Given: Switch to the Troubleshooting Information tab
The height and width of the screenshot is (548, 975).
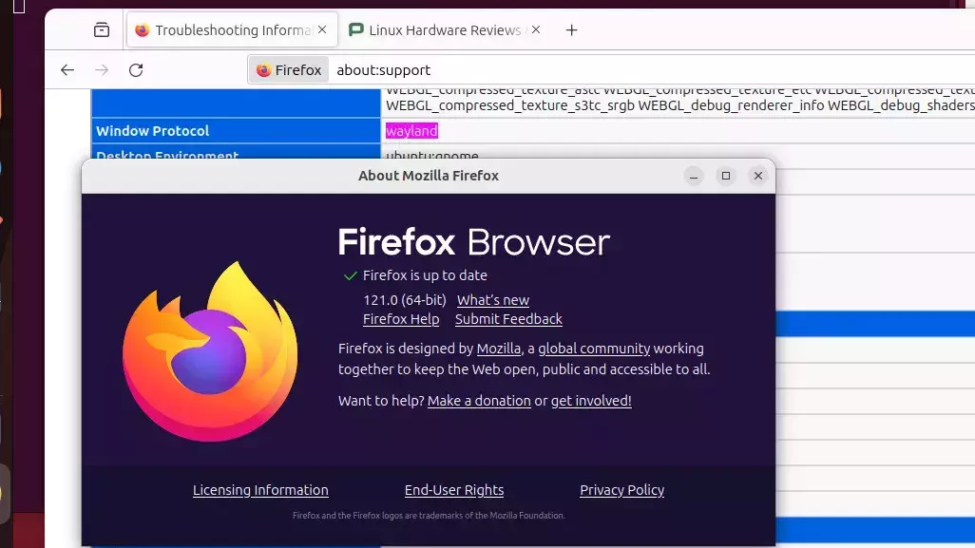Looking at the screenshot, I should click(x=232, y=29).
